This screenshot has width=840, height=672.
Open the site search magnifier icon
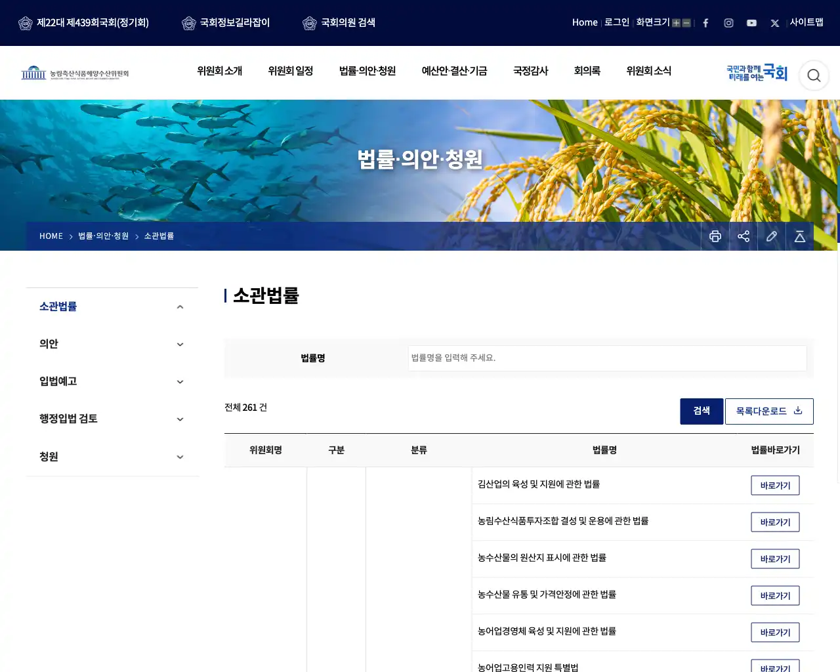(814, 75)
